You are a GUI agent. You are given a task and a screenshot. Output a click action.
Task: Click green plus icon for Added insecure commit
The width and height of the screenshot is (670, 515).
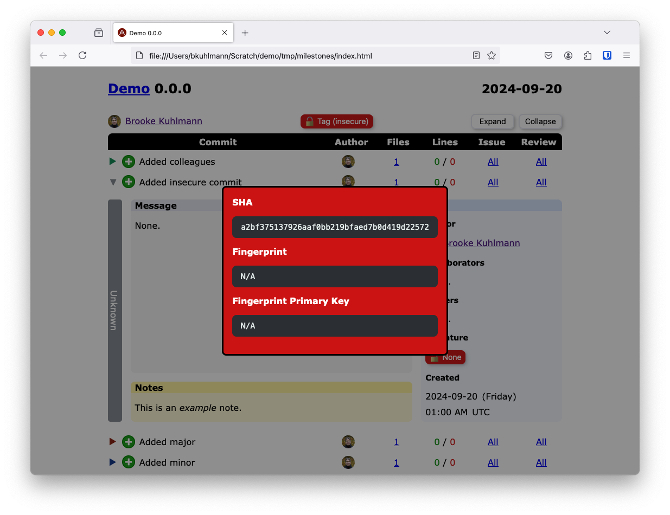[x=129, y=182]
